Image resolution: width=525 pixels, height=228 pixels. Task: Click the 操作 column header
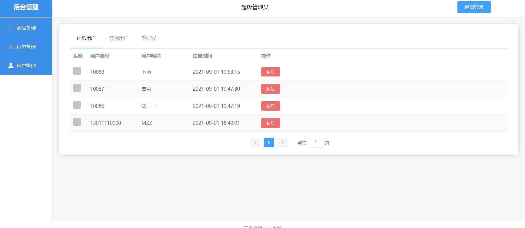click(x=266, y=56)
